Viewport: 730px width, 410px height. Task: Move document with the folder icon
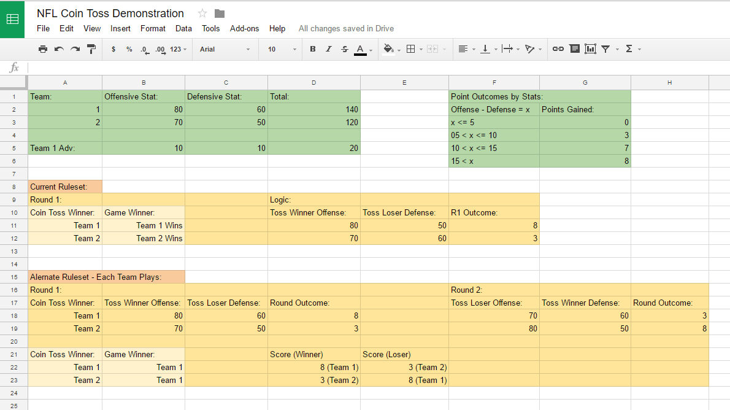click(220, 14)
